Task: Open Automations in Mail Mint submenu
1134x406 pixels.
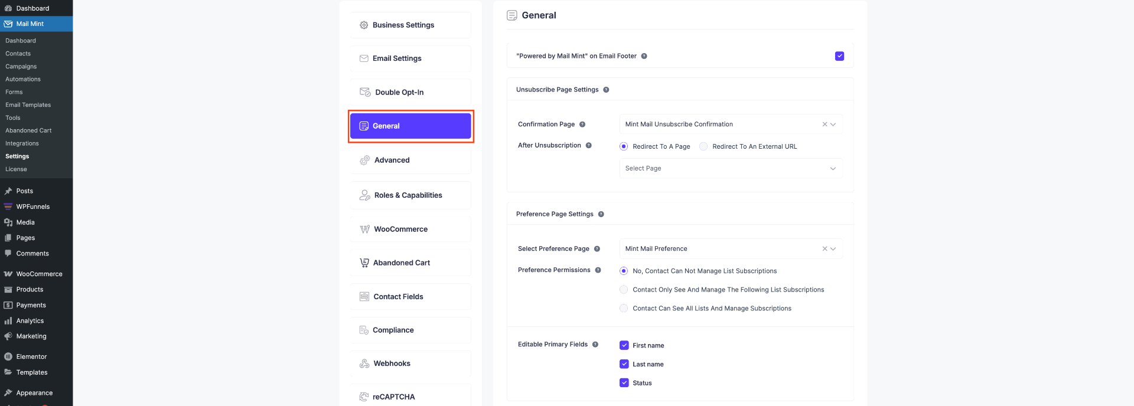Action: tap(23, 79)
